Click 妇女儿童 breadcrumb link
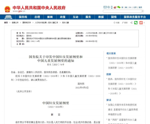Image resolution: width=150 pixels, height=124 pixels. 65,23
